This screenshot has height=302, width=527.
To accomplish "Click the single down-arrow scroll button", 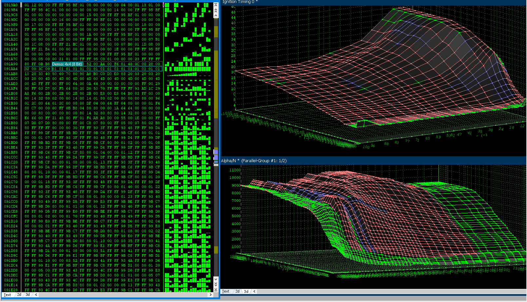I will [x=216, y=279].
